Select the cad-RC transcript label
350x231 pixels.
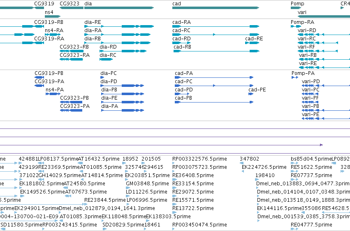click(181, 30)
